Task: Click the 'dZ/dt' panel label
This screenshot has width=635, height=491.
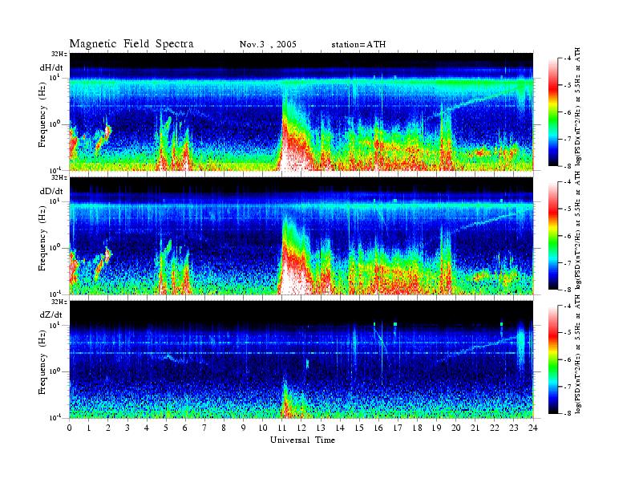Action: point(51,314)
